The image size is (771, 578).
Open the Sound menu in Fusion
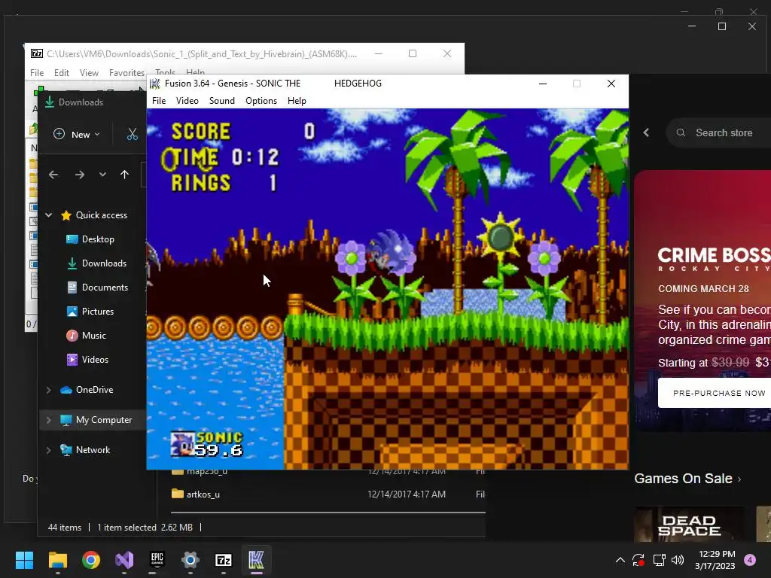tap(222, 101)
